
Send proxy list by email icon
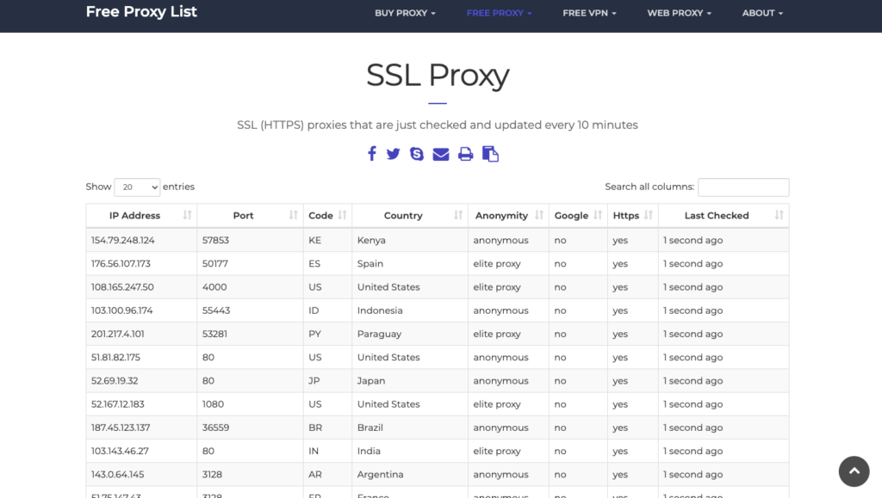pyautogui.click(x=441, y=154)
